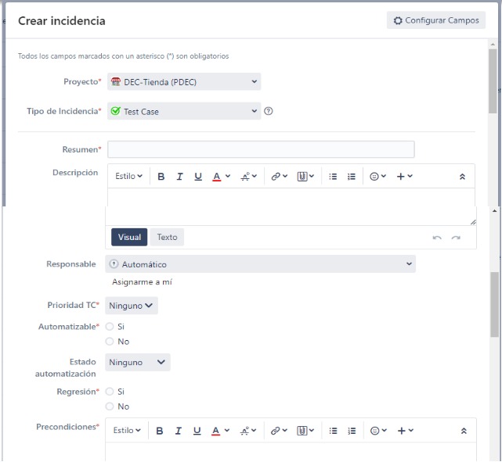
Task: Undo the last edit in the Descripción editor
Action: (437, 238)
